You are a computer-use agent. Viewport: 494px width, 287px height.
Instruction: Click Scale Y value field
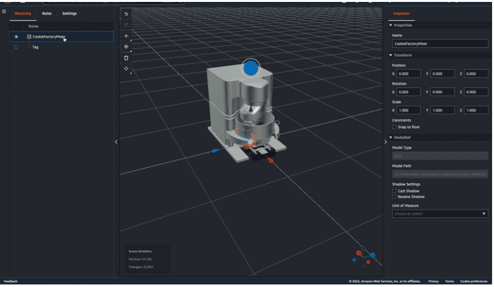coord(442,110)
